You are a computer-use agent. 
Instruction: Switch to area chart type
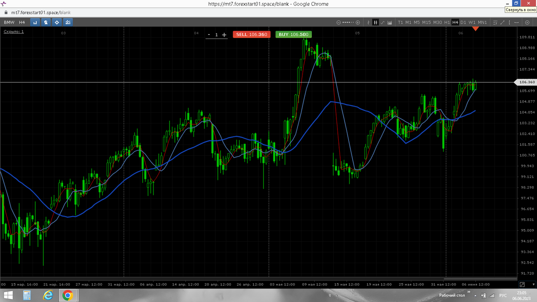pos(390,22)
